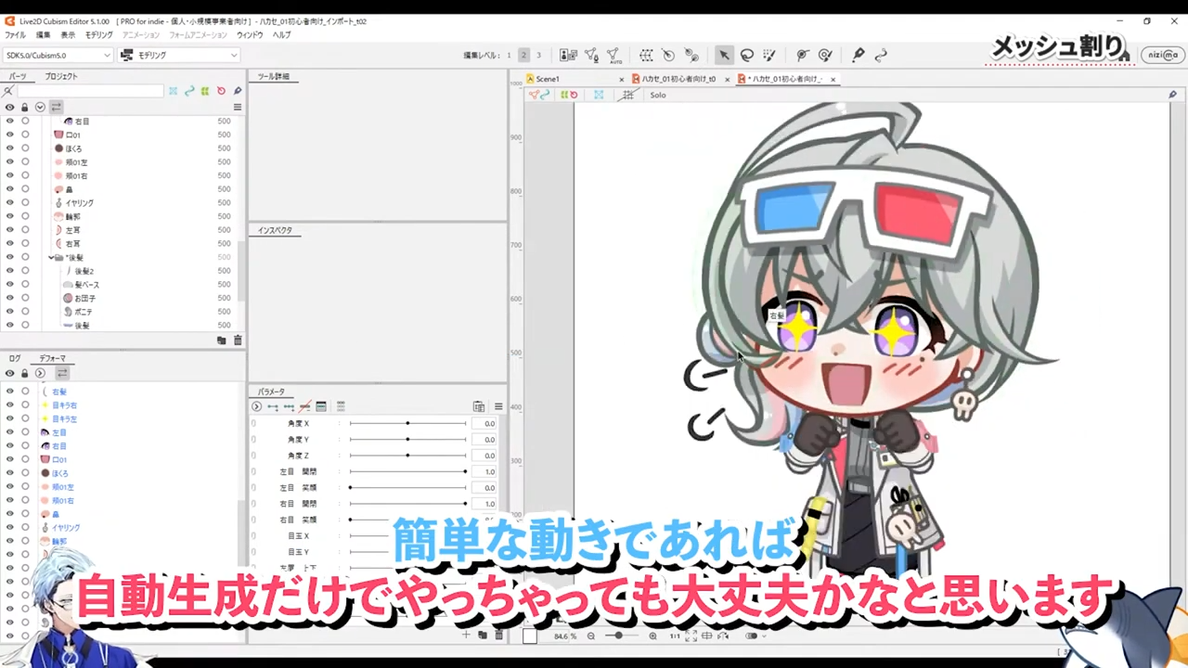Screen dimensions: 1188x668
Task: Switch to the プロジェクト tab
Action: tap(61, 76)
